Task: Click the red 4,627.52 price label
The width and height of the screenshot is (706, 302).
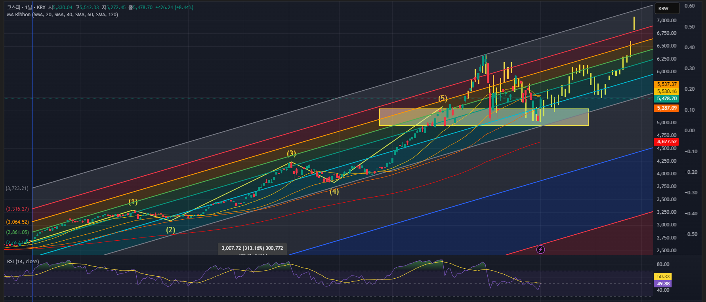Action: (x=667, y=142)
